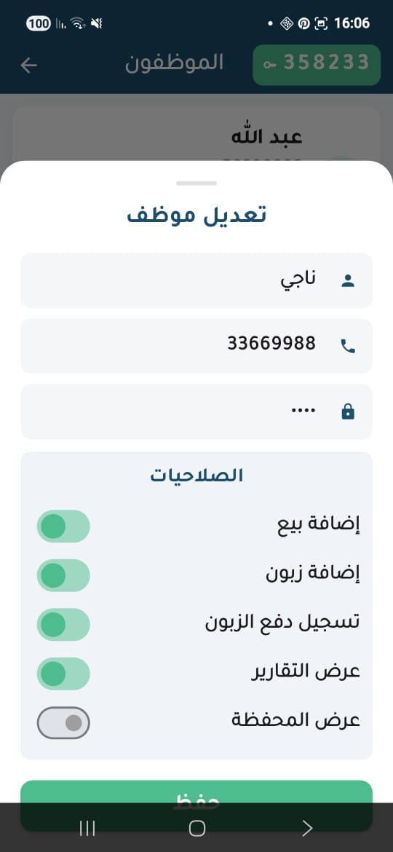The height and width of the screenshot is (852, 393).
Task: Tap the Android back chevron navigation button
Action: [x=307, y=828]
